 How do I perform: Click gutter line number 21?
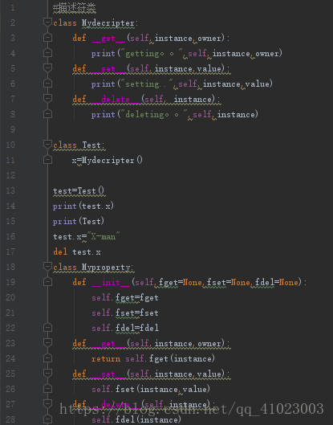[10, 313]
